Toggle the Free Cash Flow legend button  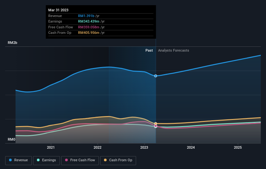(x=80, y=160)
